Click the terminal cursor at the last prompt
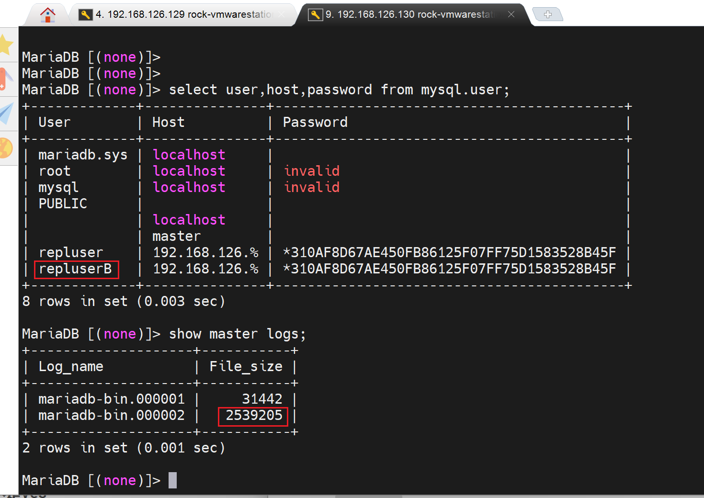This screenshot has width=704, height=498. pos(173,480)
